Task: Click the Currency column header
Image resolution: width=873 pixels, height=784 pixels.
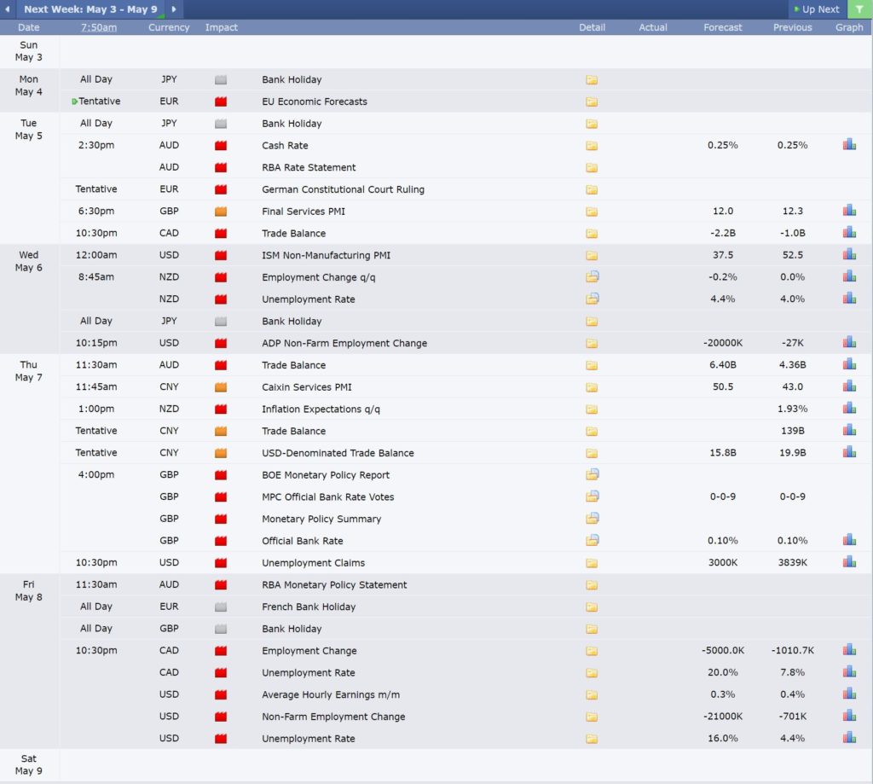Action: pyautogui.click(x=169, y=27)
